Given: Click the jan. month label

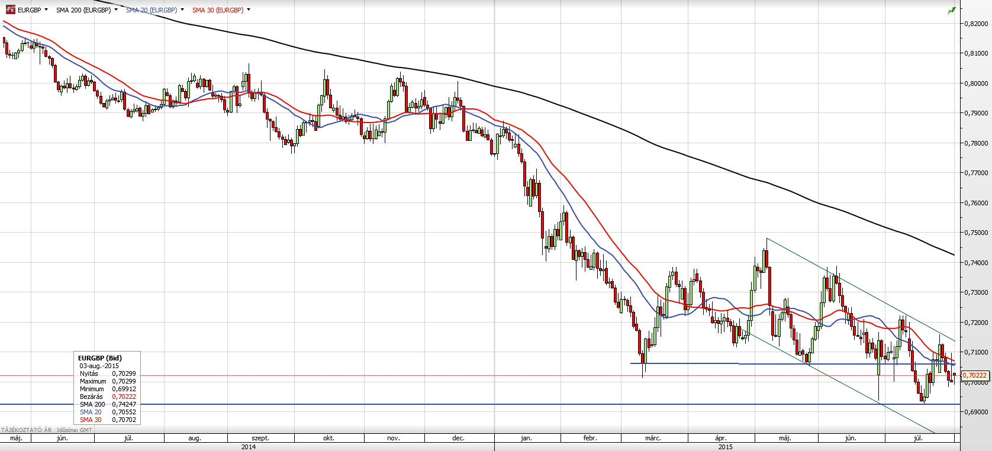Looking at the screenshot, I should point(526,439).
